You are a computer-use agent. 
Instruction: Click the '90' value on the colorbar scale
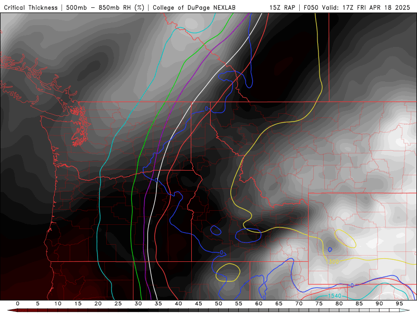click(379, 304)
